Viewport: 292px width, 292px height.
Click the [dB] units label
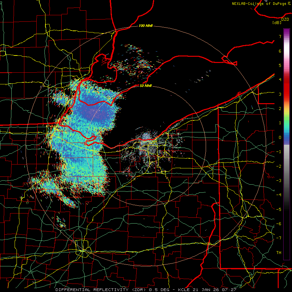pyautogui.click(x=277, y=22)
